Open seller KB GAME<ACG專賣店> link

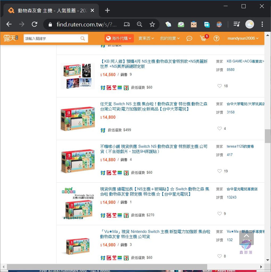click(245, 61)
